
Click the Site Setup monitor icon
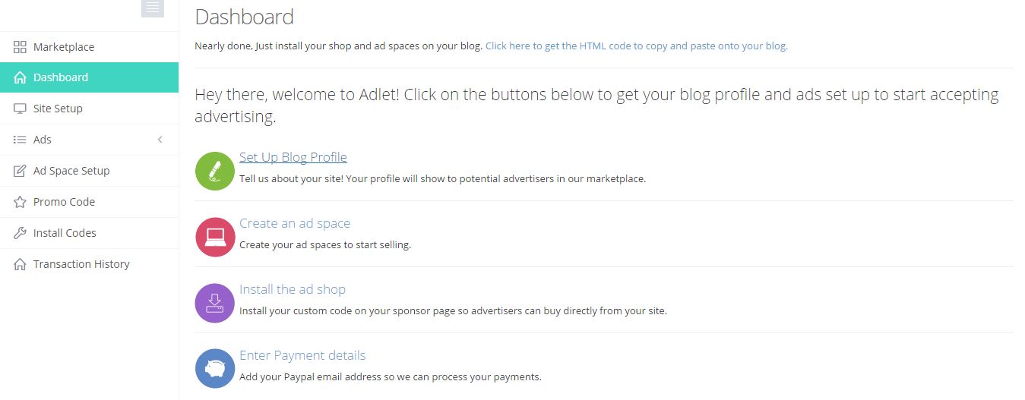21,109
